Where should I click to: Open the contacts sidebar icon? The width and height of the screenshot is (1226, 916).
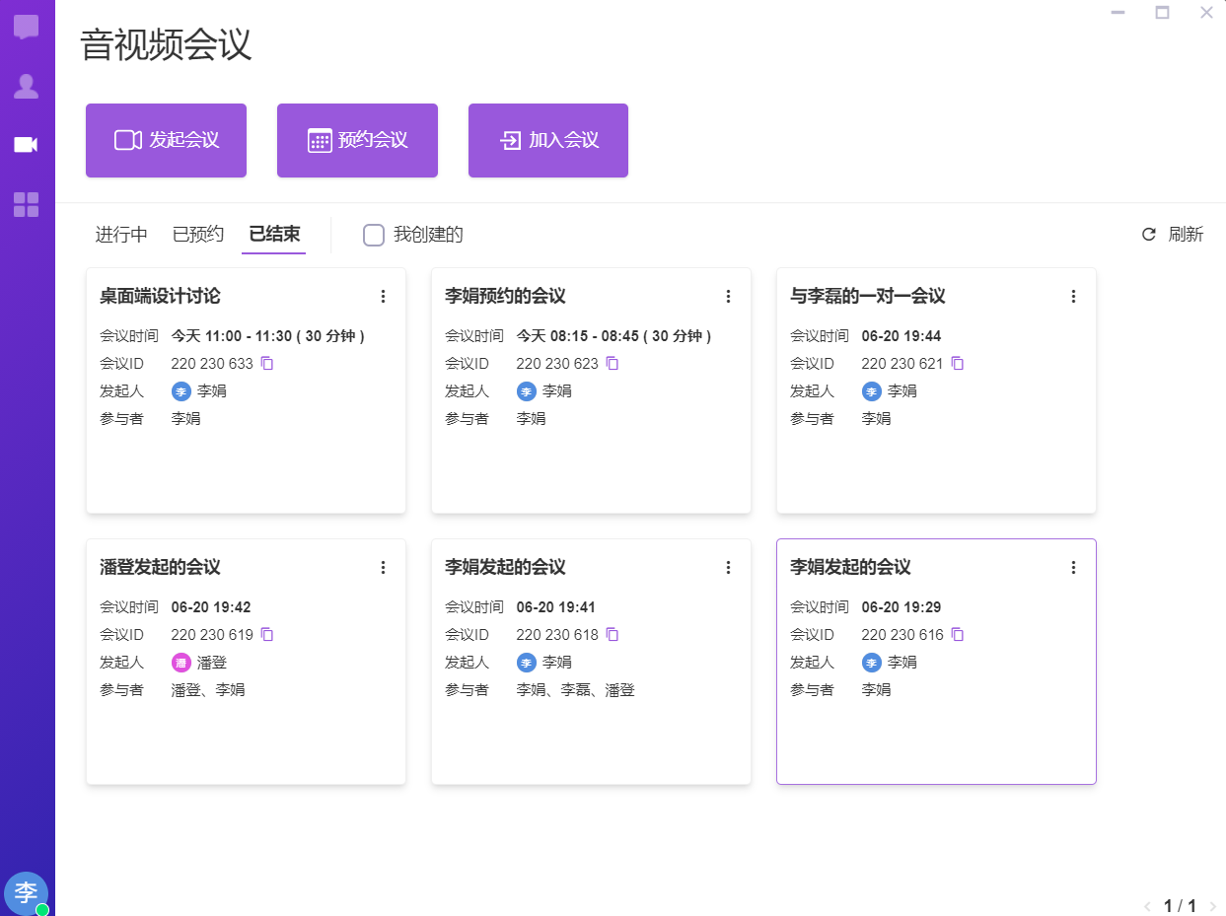26,87
